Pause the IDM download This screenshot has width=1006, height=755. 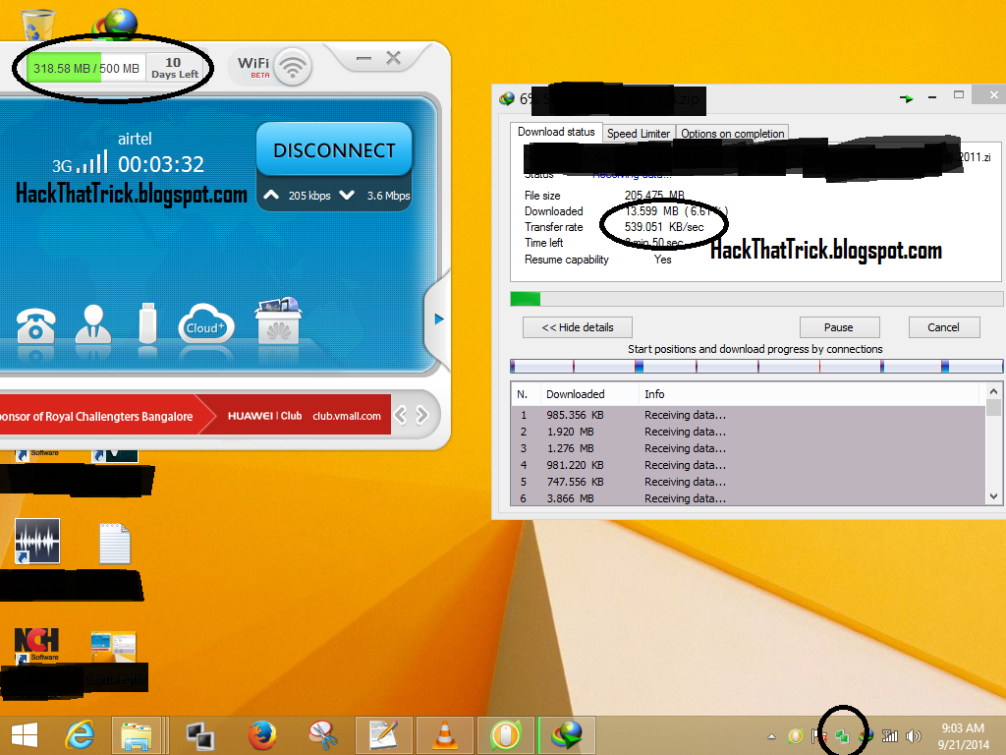[x=839, y=327]
